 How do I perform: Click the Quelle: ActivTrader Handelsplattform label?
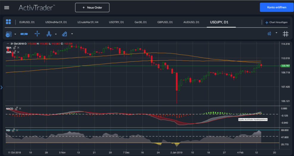253,119
